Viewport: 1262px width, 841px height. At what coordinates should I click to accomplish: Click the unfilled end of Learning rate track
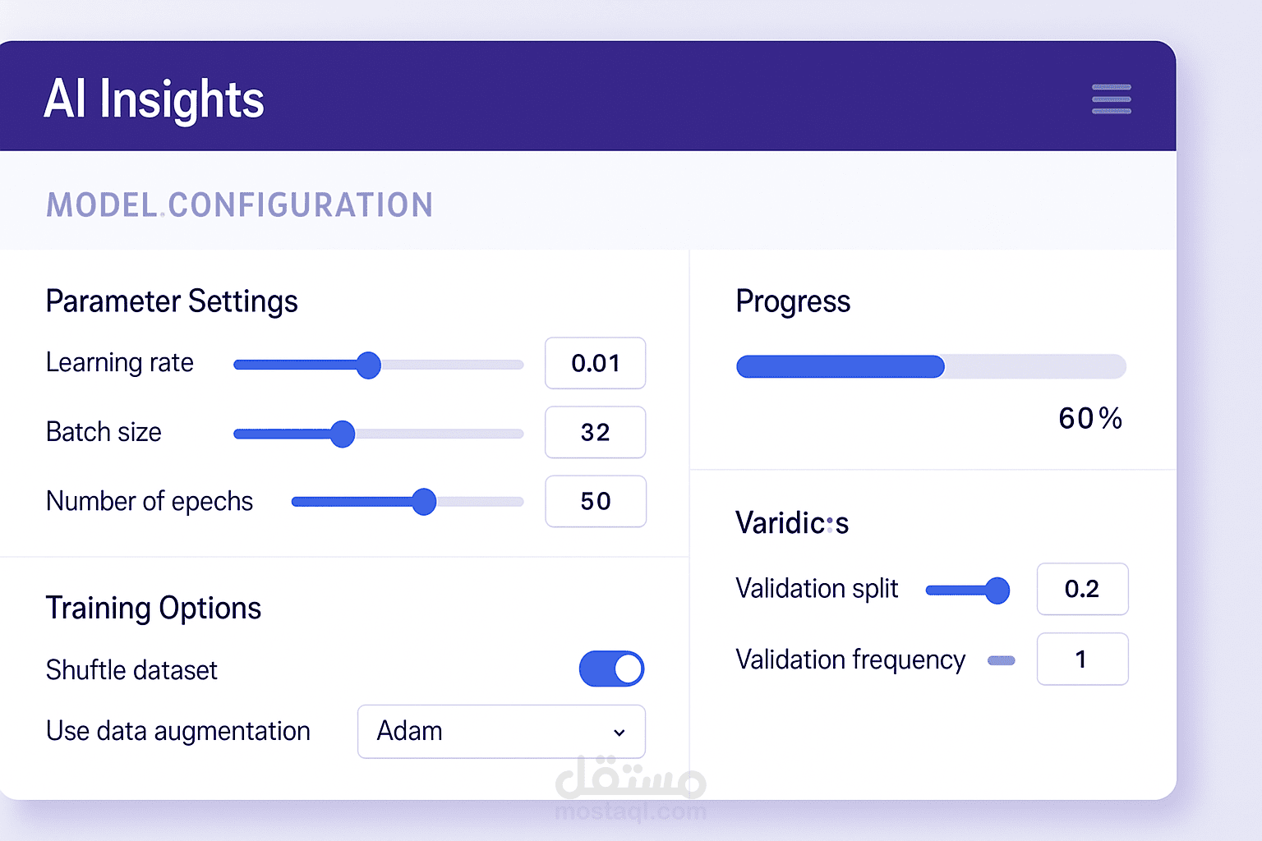[453, 365]
